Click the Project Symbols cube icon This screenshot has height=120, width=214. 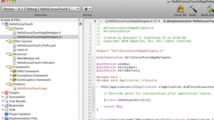(x=6, y=114)
